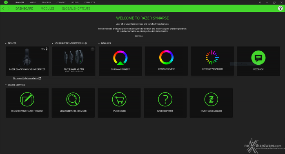The image size is (285, 154).
Task: Click the info icon beside You Might Be Interested In
Action: coord(86,43)
